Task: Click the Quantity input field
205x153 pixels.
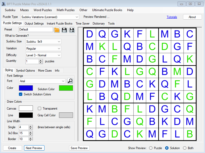Action: point(32,61)
